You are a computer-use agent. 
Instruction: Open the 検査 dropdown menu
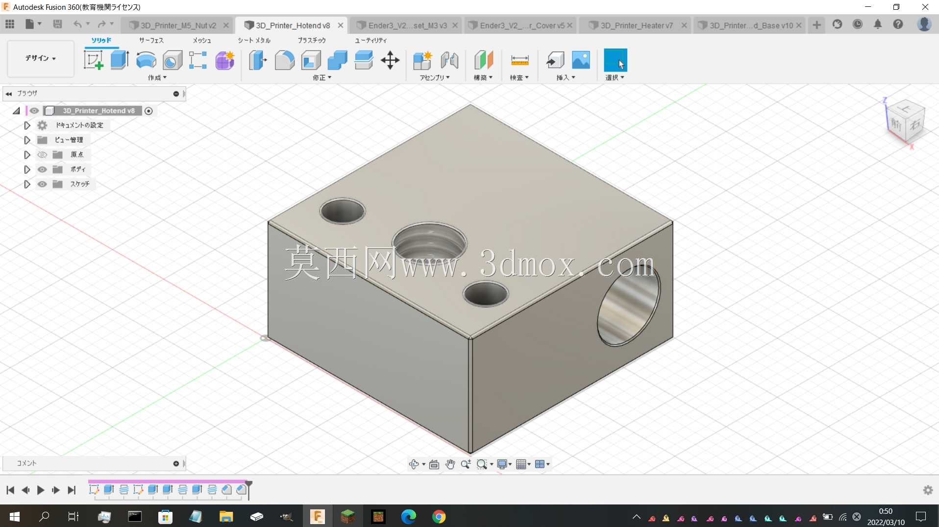click(519, 78)
